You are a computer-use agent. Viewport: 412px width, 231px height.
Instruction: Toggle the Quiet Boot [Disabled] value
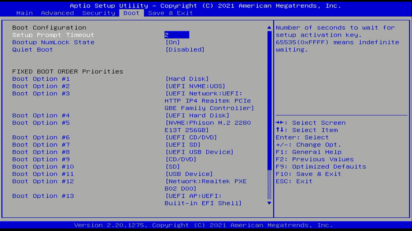click(x=185, y=50)
